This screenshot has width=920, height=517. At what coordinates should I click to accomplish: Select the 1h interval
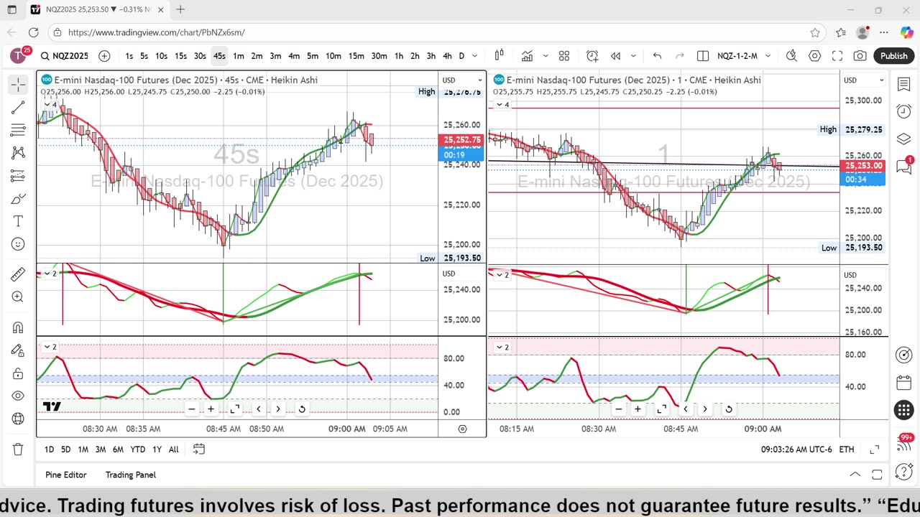coord(399,56)
